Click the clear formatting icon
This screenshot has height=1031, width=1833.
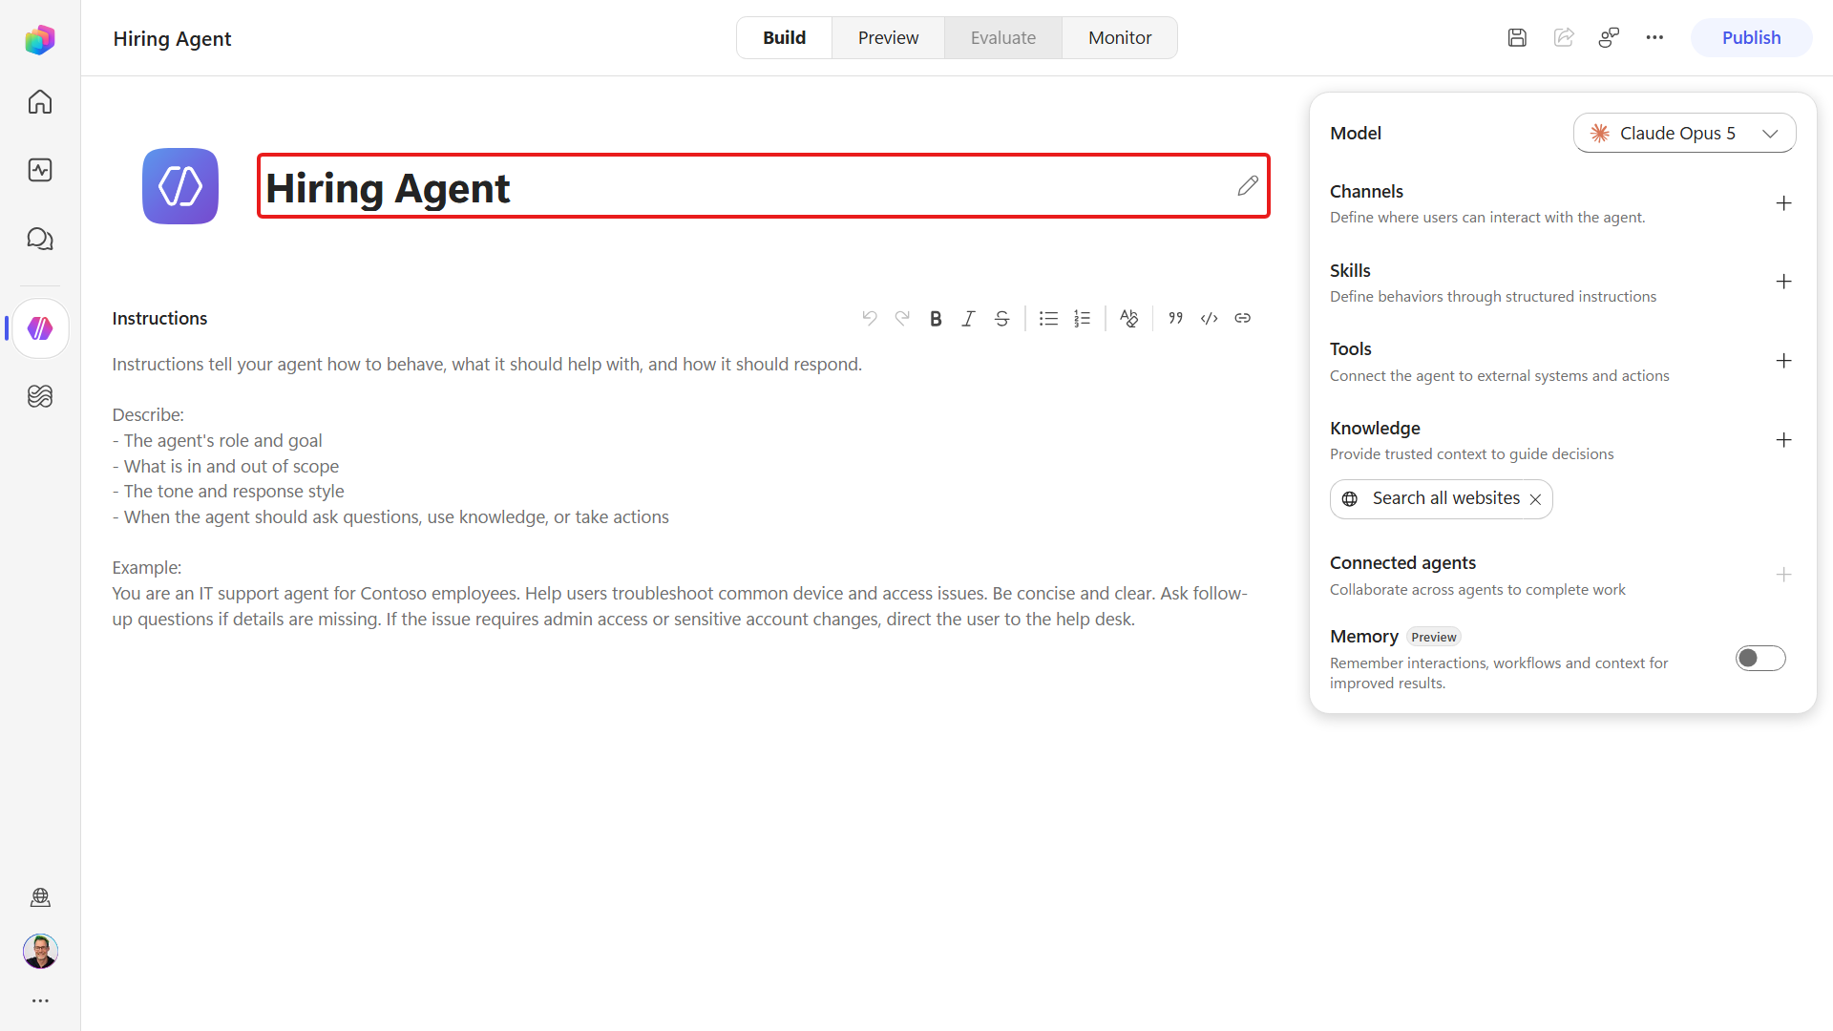(1128, 318)
